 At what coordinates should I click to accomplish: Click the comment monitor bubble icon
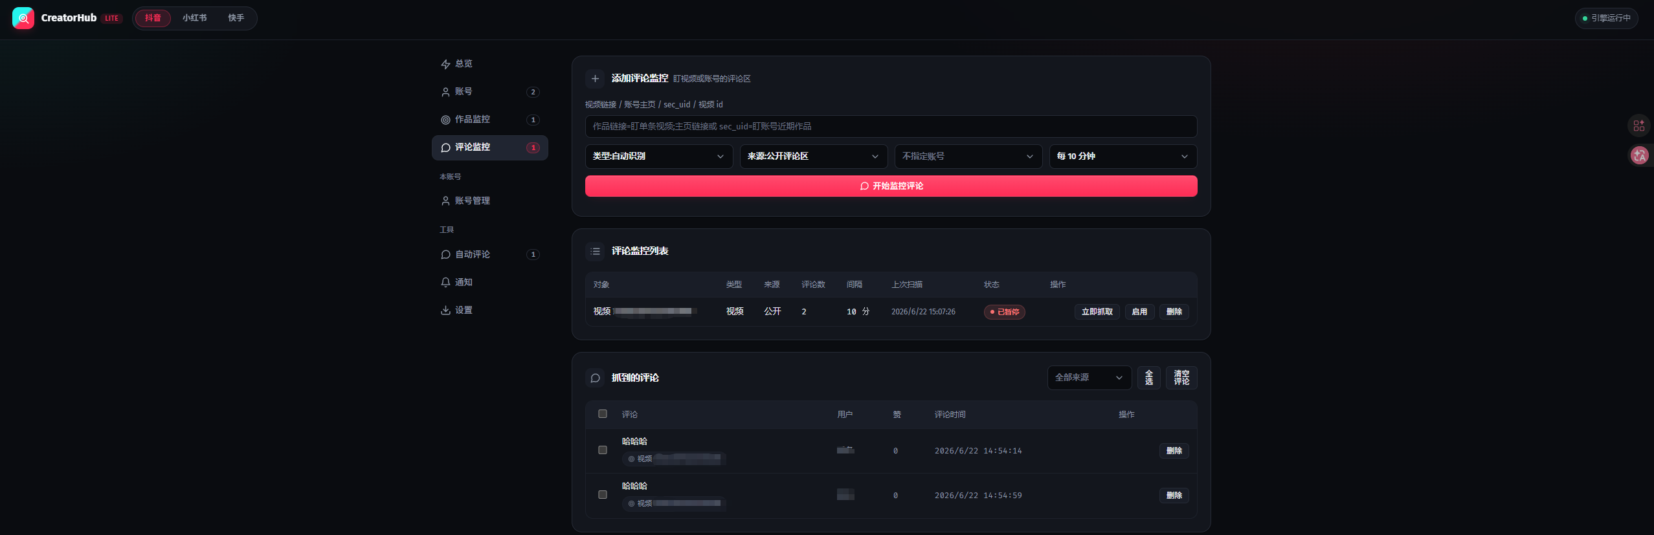point(445,147)
